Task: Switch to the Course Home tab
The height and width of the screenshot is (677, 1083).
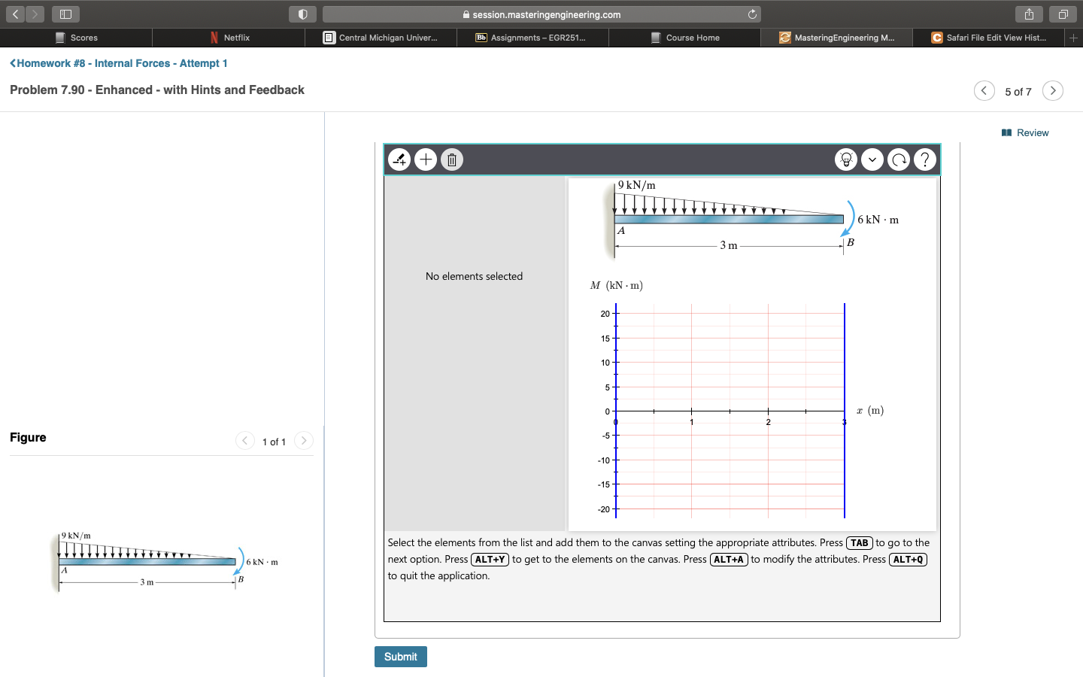Action: tap(685, 38)
